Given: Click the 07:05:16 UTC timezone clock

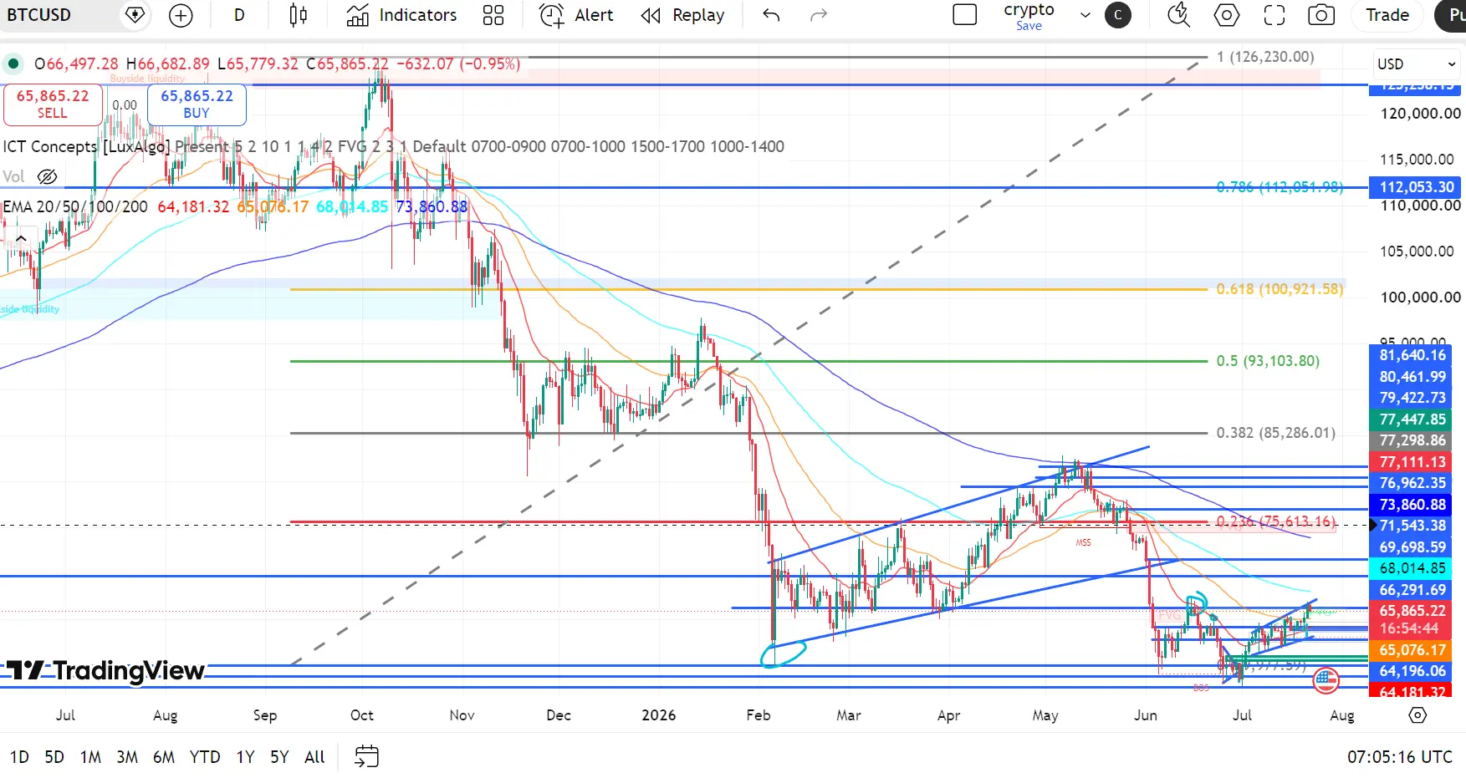Looking at the screenshot, I should pyautogui.click(x=1399, y=757).
